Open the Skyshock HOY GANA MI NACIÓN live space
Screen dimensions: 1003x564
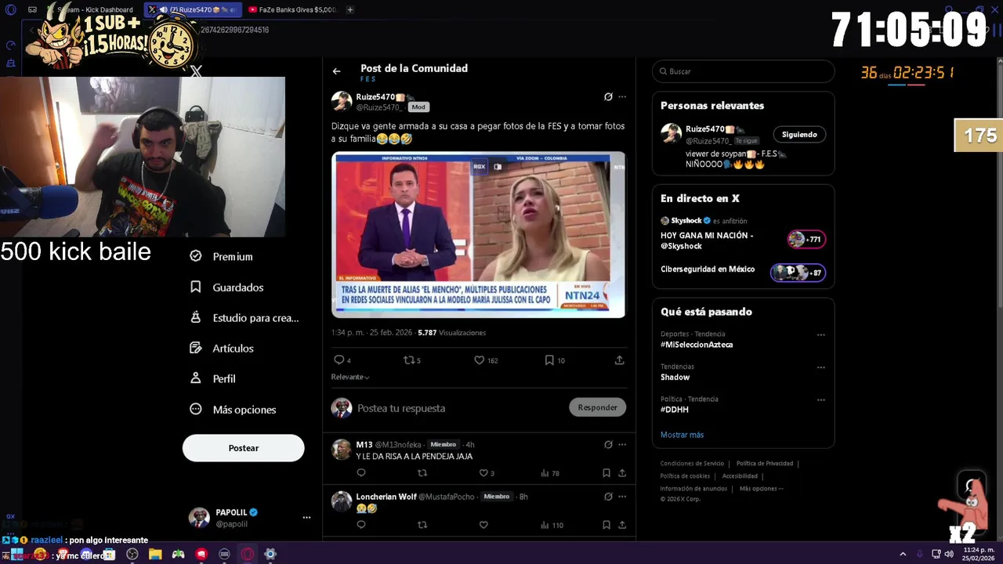743,234
